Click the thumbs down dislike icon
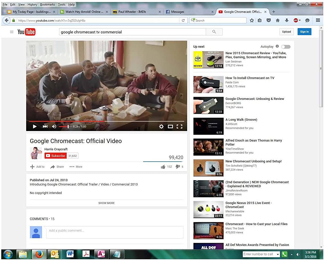 click(178, 167)
